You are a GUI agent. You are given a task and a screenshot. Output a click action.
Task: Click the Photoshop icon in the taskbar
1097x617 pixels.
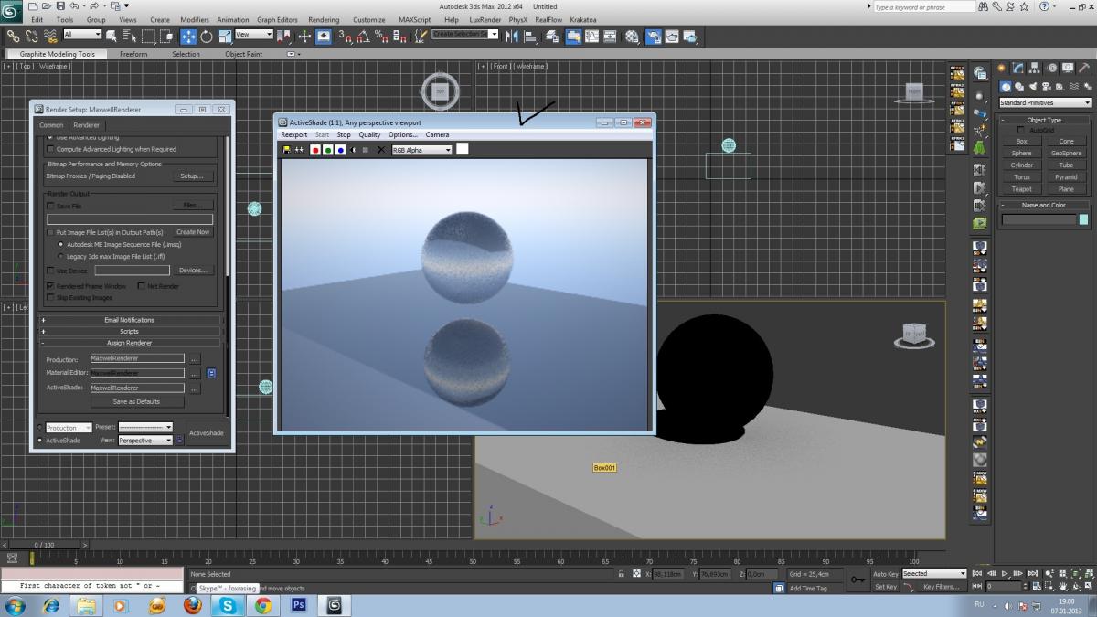tap(298, 605)
